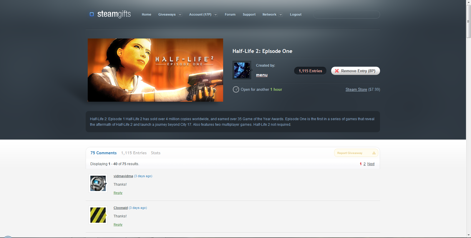Click Cloonaid's 'Thanks!' comment text
Screen dimensions: 471x238
click(120, 216)
